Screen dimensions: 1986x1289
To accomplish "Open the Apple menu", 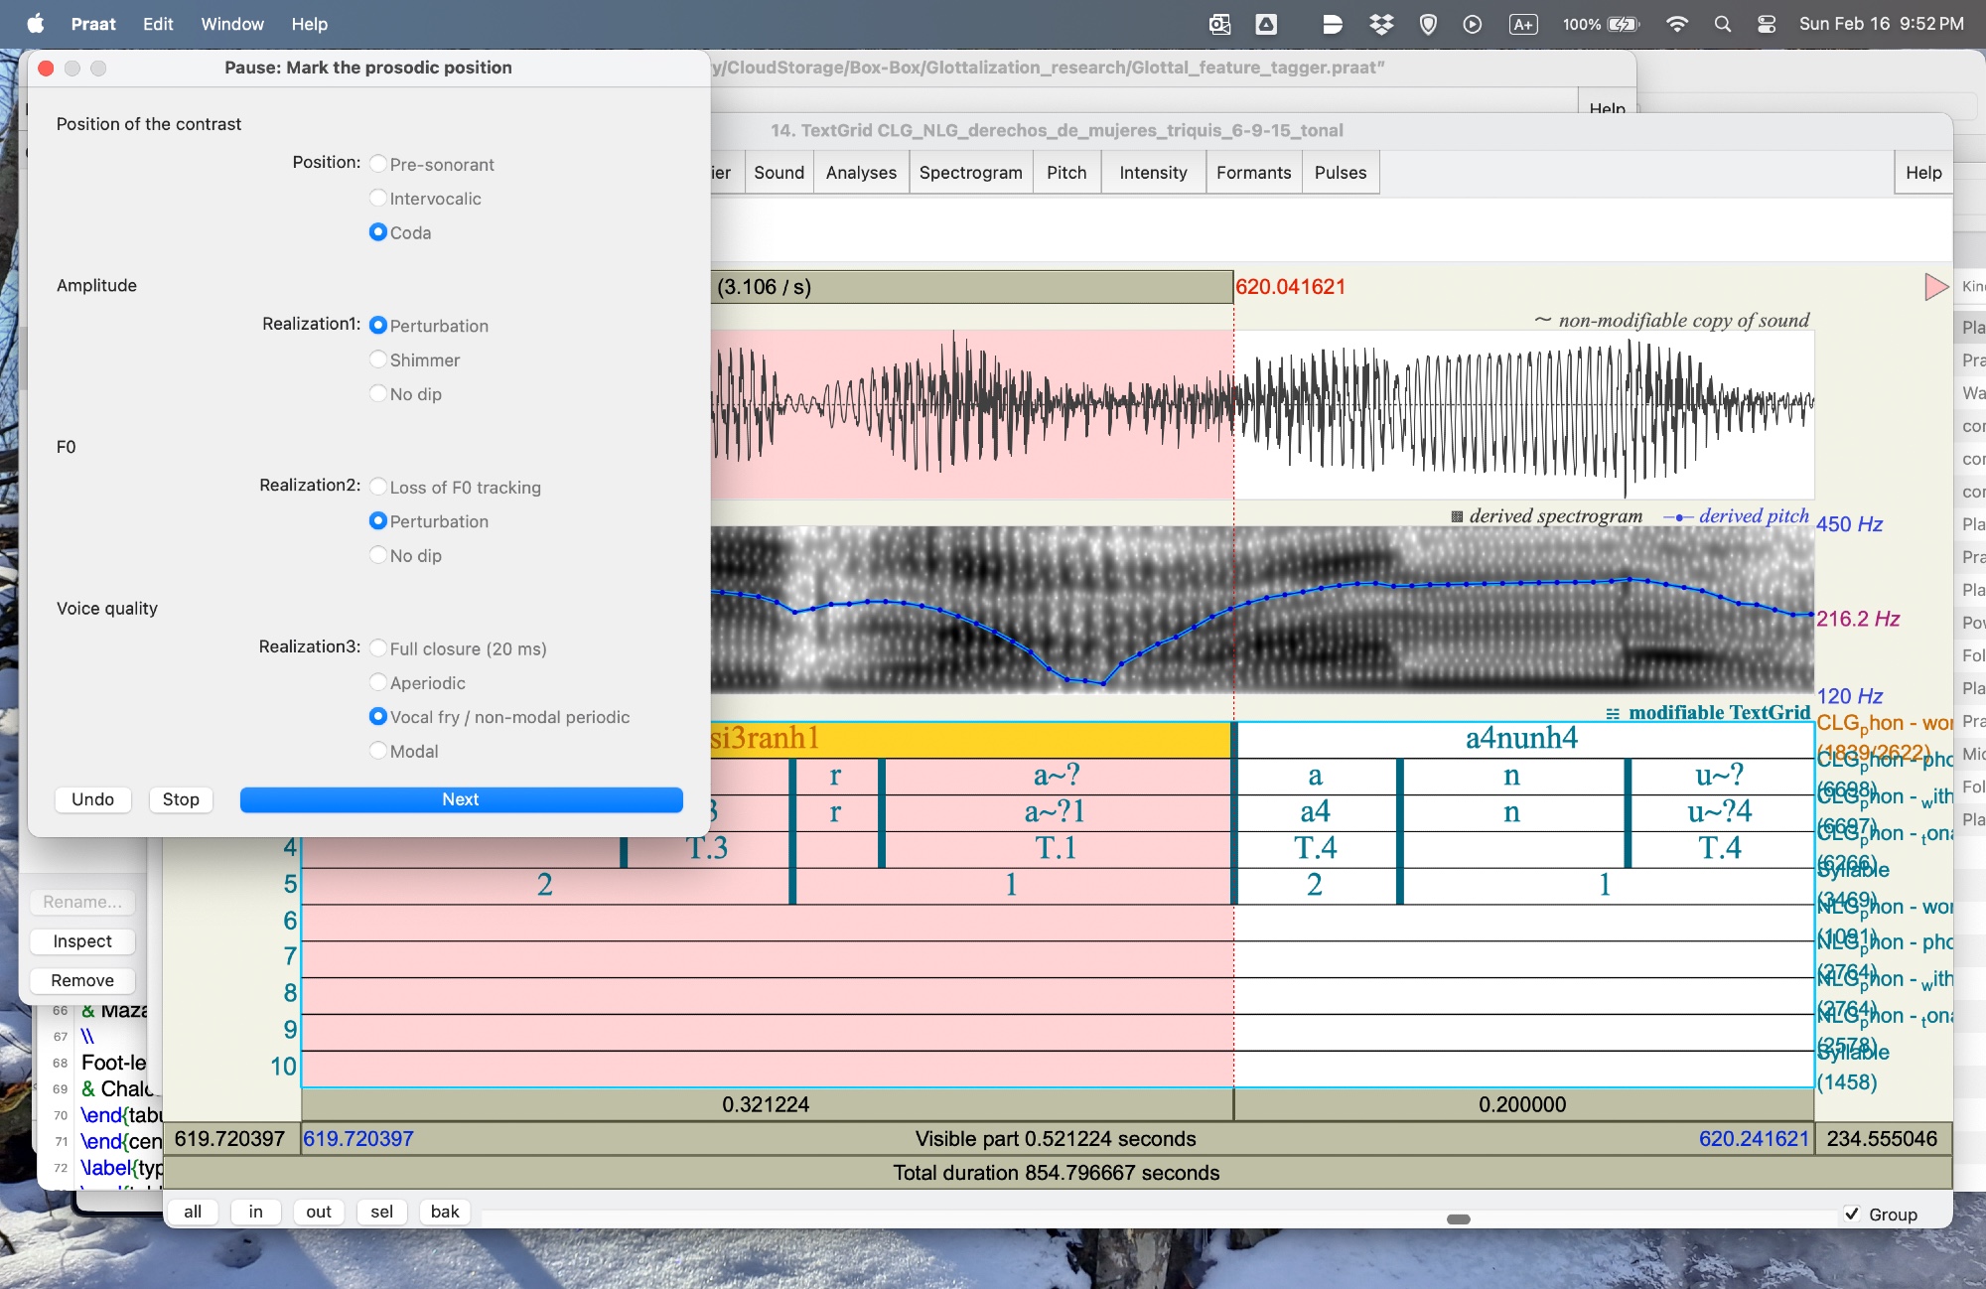I will point(36,24).
